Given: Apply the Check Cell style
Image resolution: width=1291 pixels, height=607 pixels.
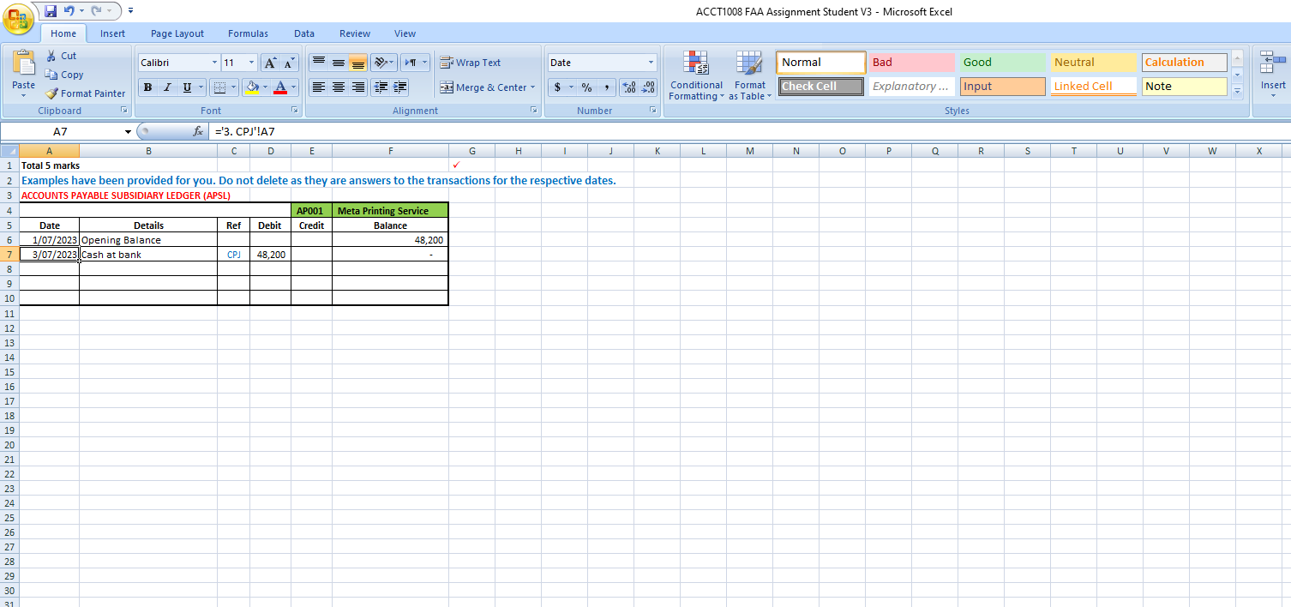Looking at the screenshot, I should click(x=820, y=86).
